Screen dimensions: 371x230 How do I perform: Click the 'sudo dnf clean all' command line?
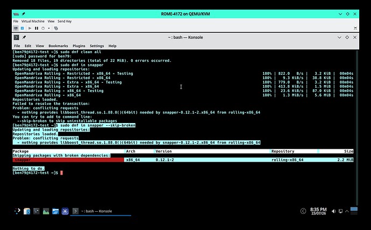pos(81,52)
